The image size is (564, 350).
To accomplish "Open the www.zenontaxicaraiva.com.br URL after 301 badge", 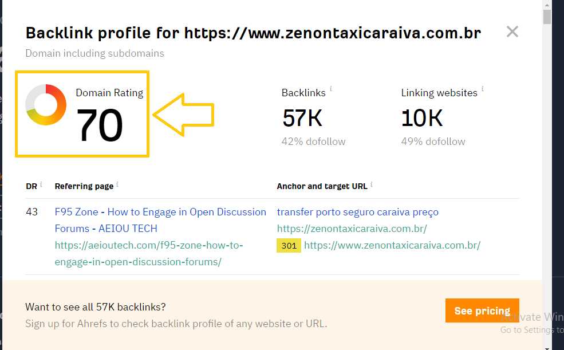I will 392,245.
